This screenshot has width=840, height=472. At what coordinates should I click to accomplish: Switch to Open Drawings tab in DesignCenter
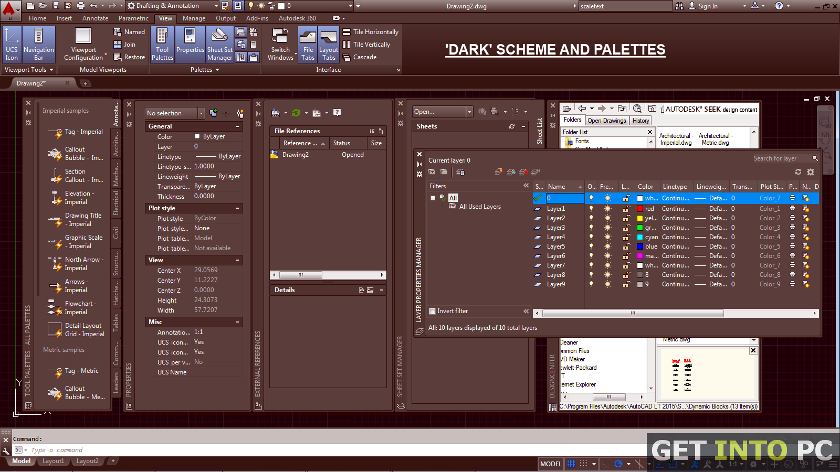[x=607, y=121]
